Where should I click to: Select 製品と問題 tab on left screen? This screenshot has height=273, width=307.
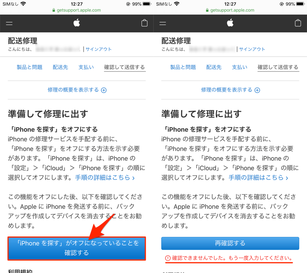[30, 67]
